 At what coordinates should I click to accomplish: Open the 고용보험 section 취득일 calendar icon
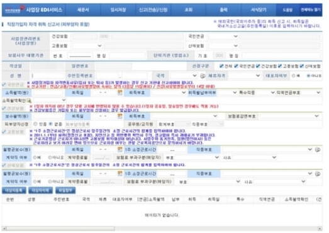coord(120,149)
